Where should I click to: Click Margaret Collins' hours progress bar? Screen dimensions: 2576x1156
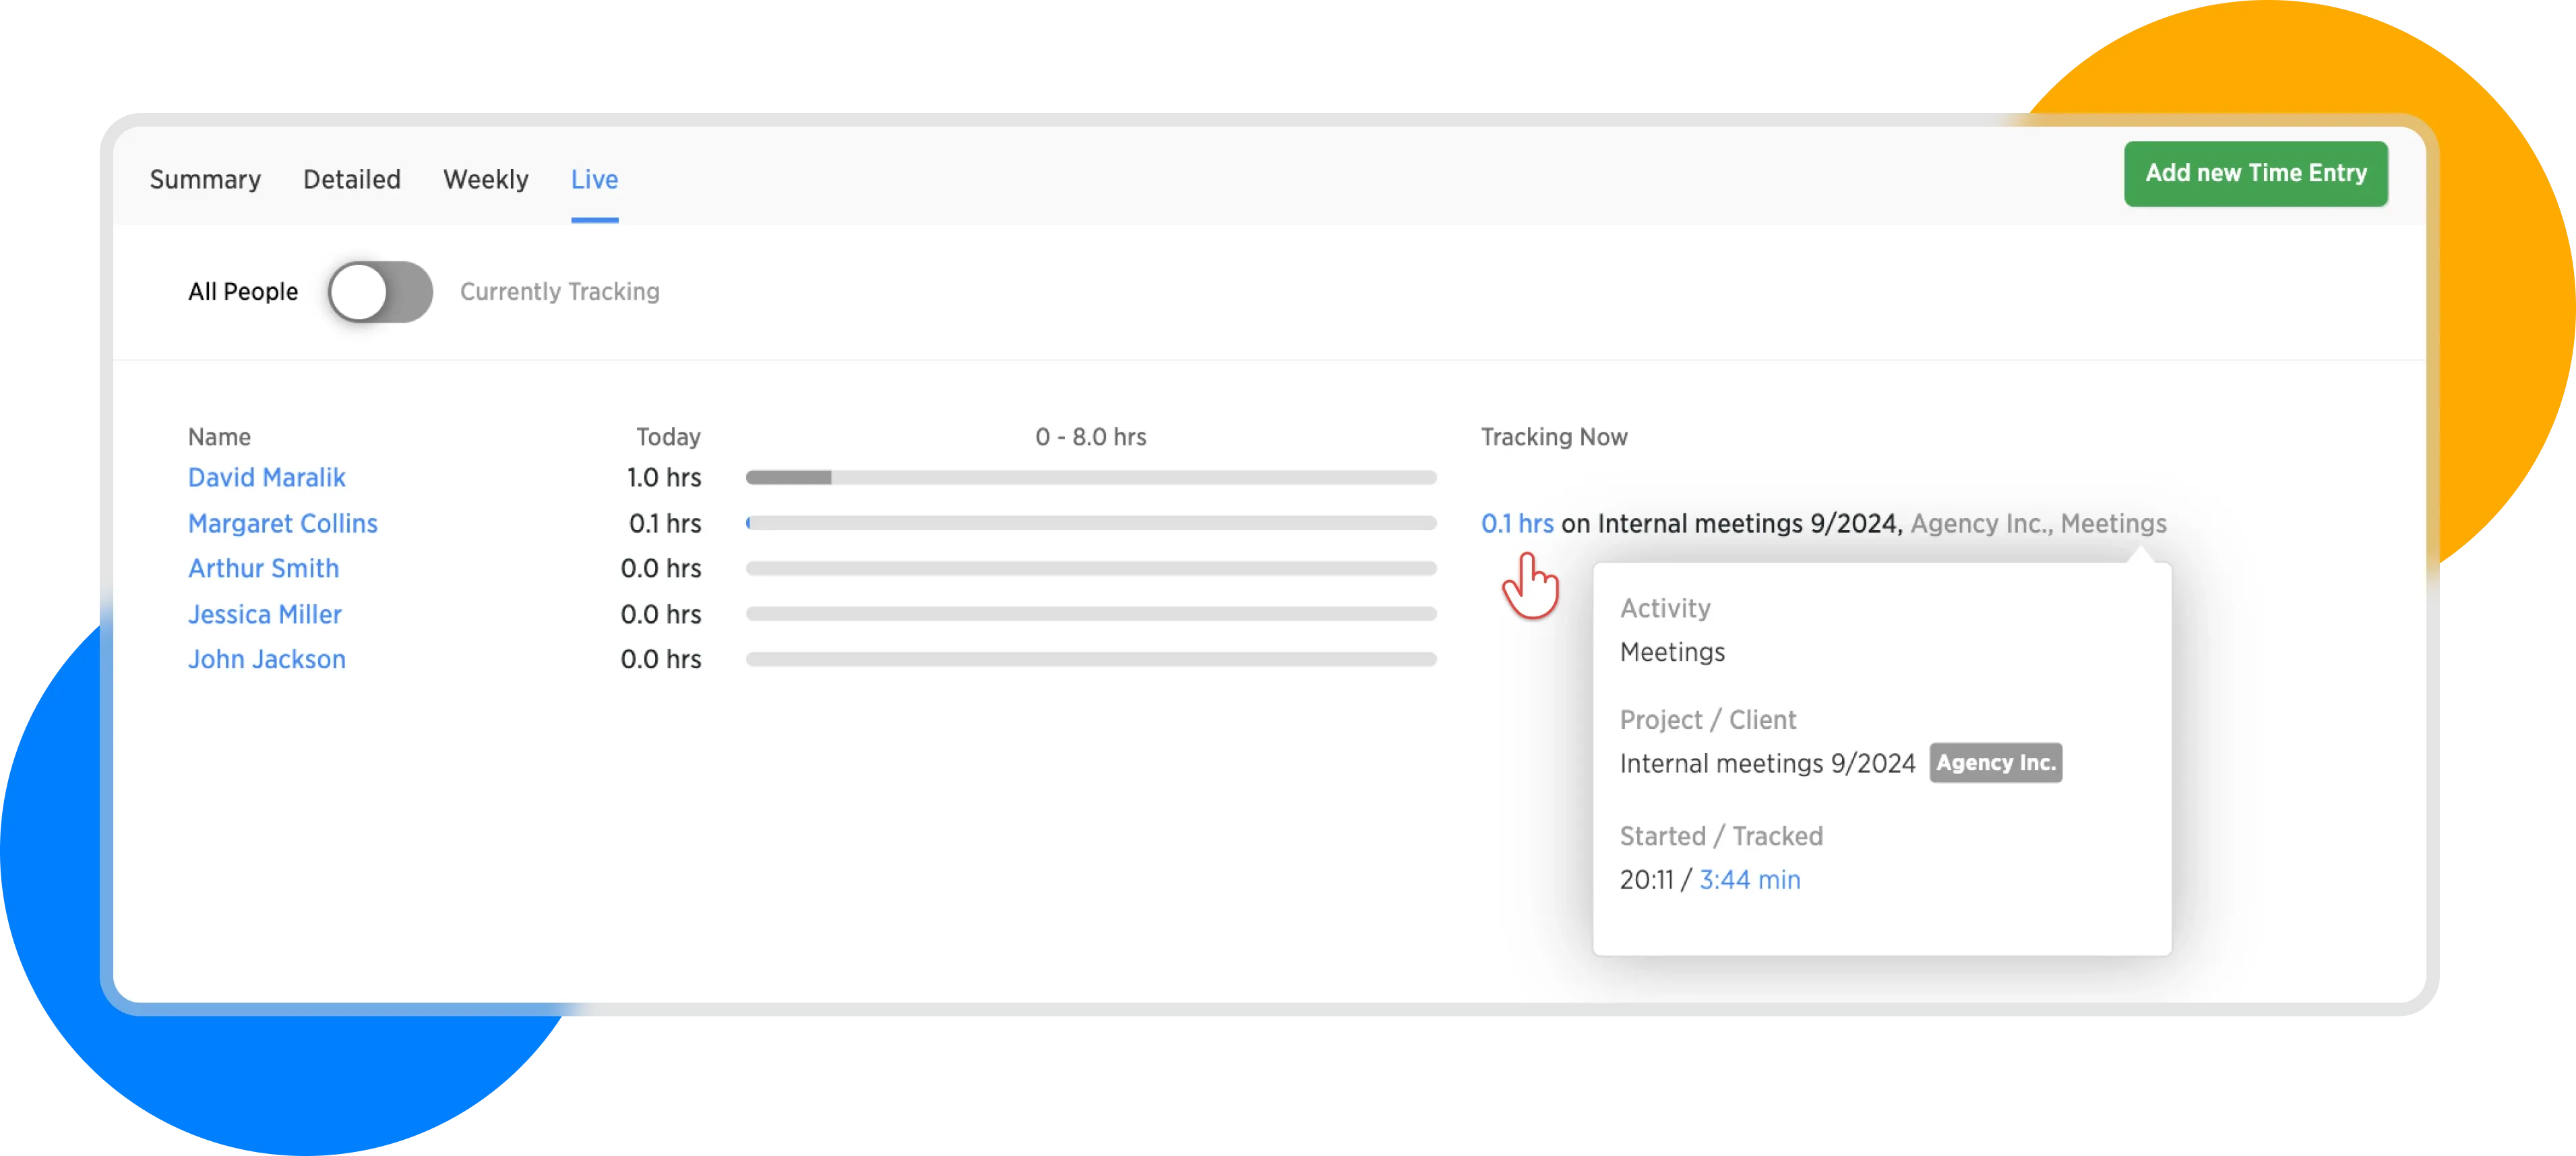(1090, 523)
